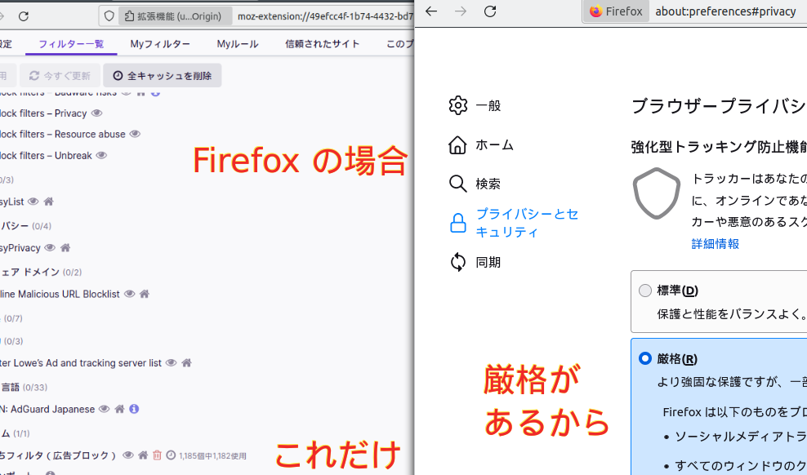The image size is (807, 475).
Task: Open 同期 preferences category
Action: coord(475,262)
